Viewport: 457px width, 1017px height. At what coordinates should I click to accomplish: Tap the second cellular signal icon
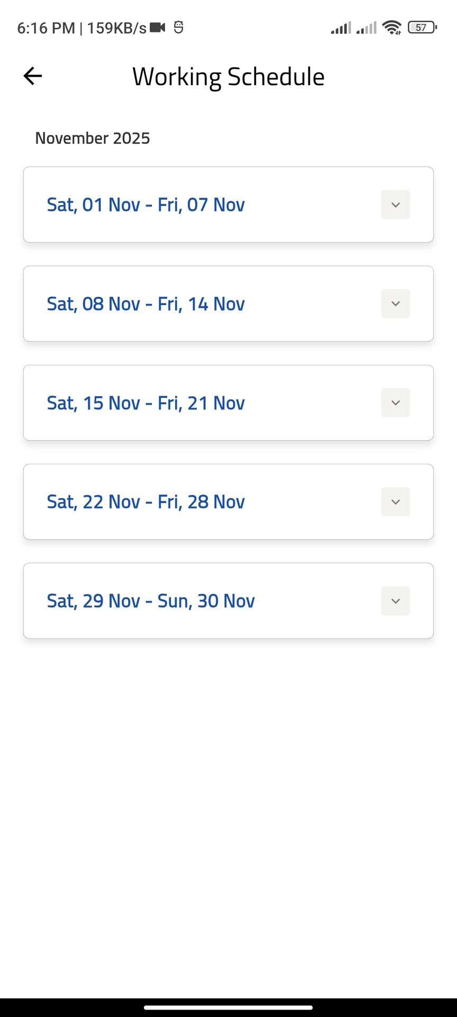coord(367,28)
